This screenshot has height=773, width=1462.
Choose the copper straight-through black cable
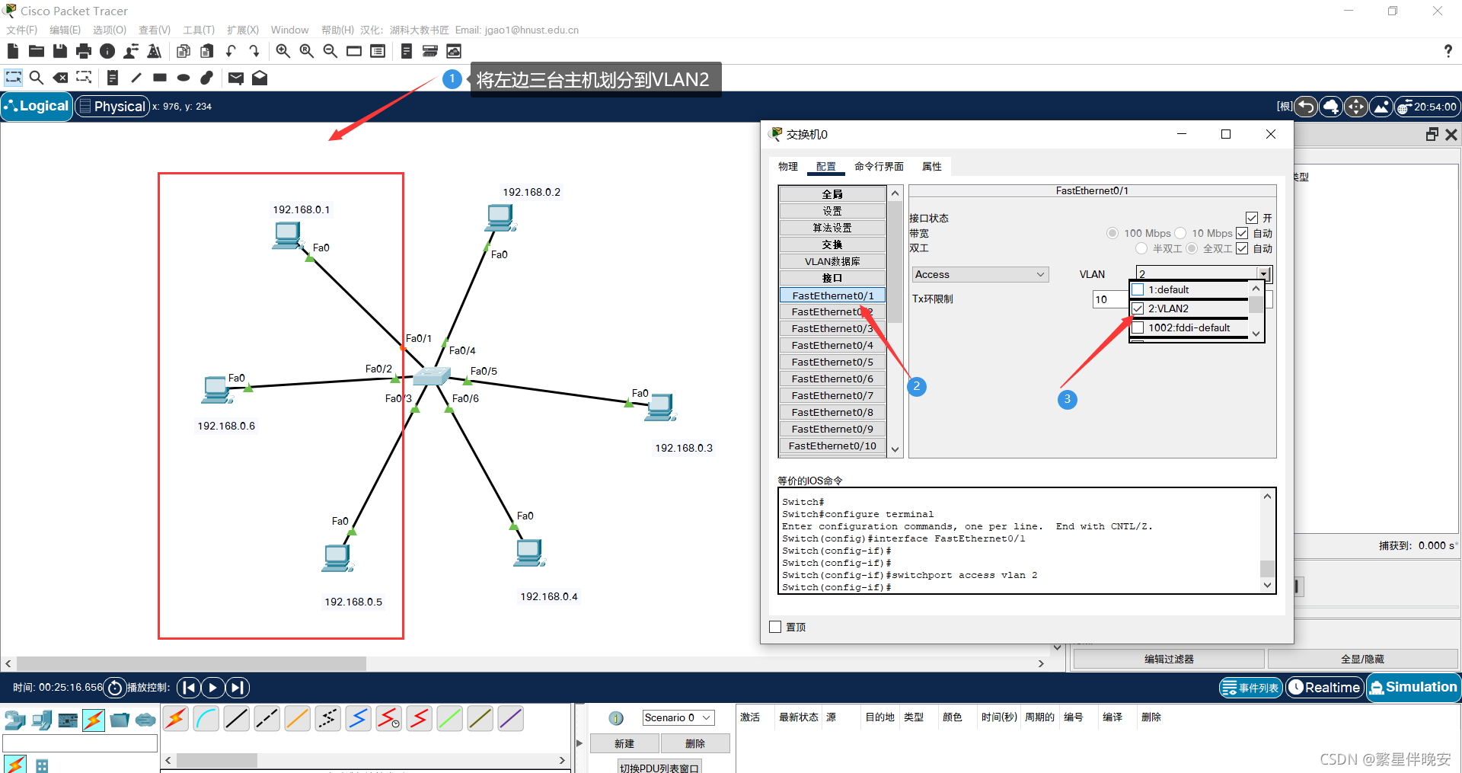[237, 718]
